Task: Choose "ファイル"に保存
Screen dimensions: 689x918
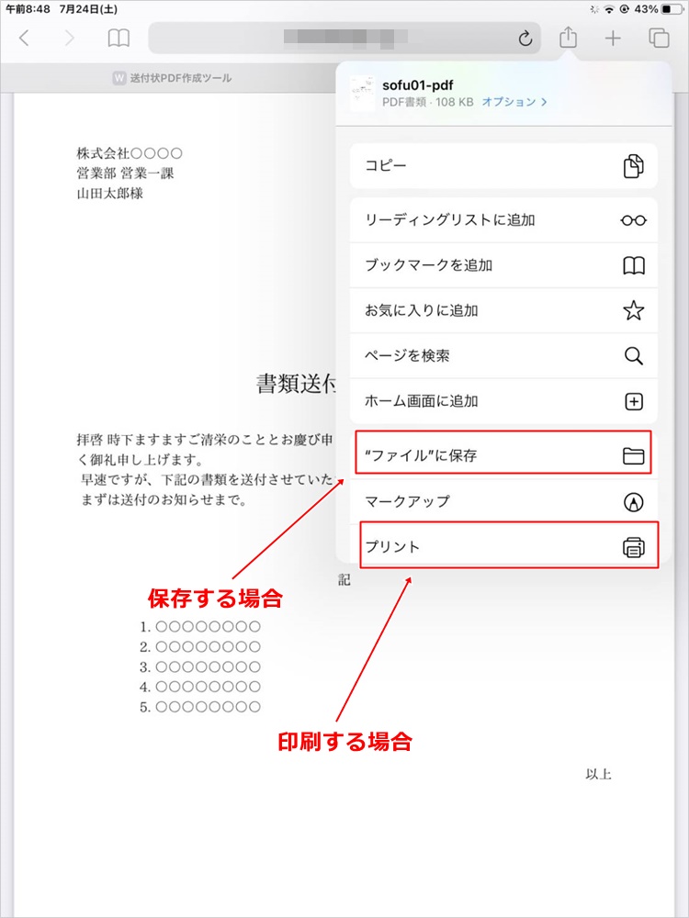Action: tap(503, 455)
